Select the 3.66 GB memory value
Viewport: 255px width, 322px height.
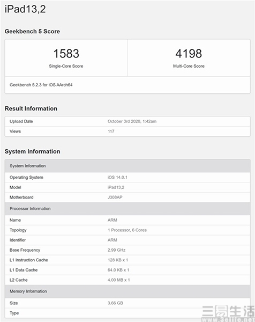point(115,303)
